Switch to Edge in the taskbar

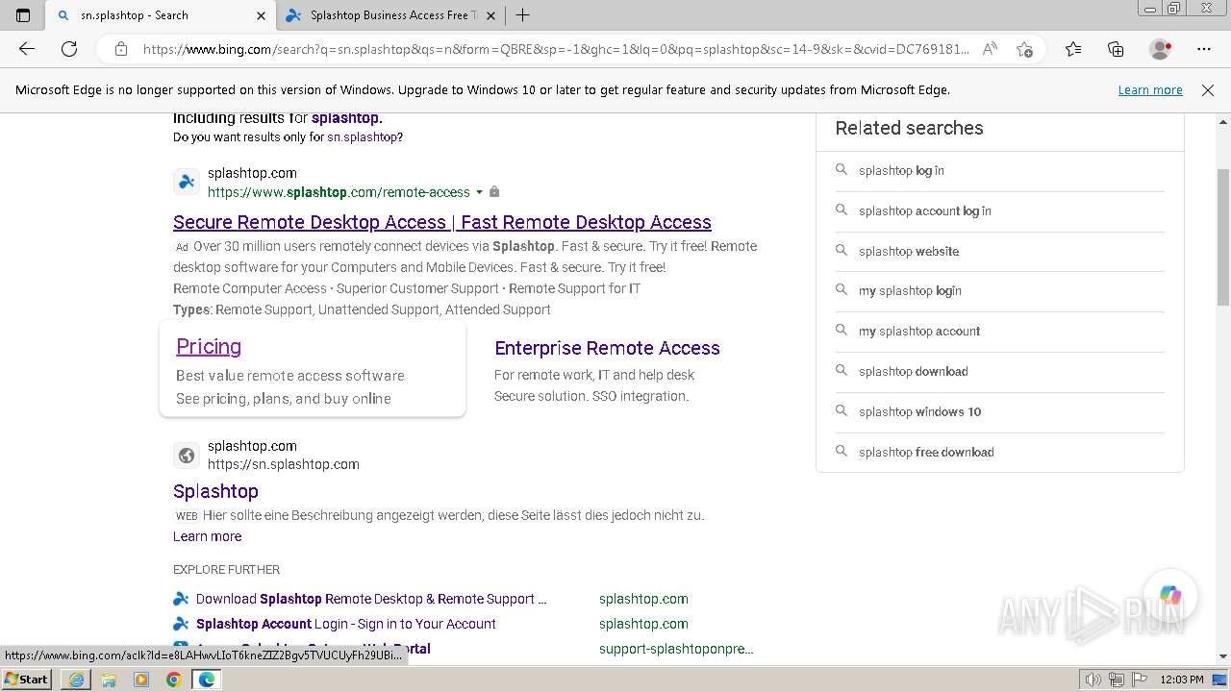206,680
